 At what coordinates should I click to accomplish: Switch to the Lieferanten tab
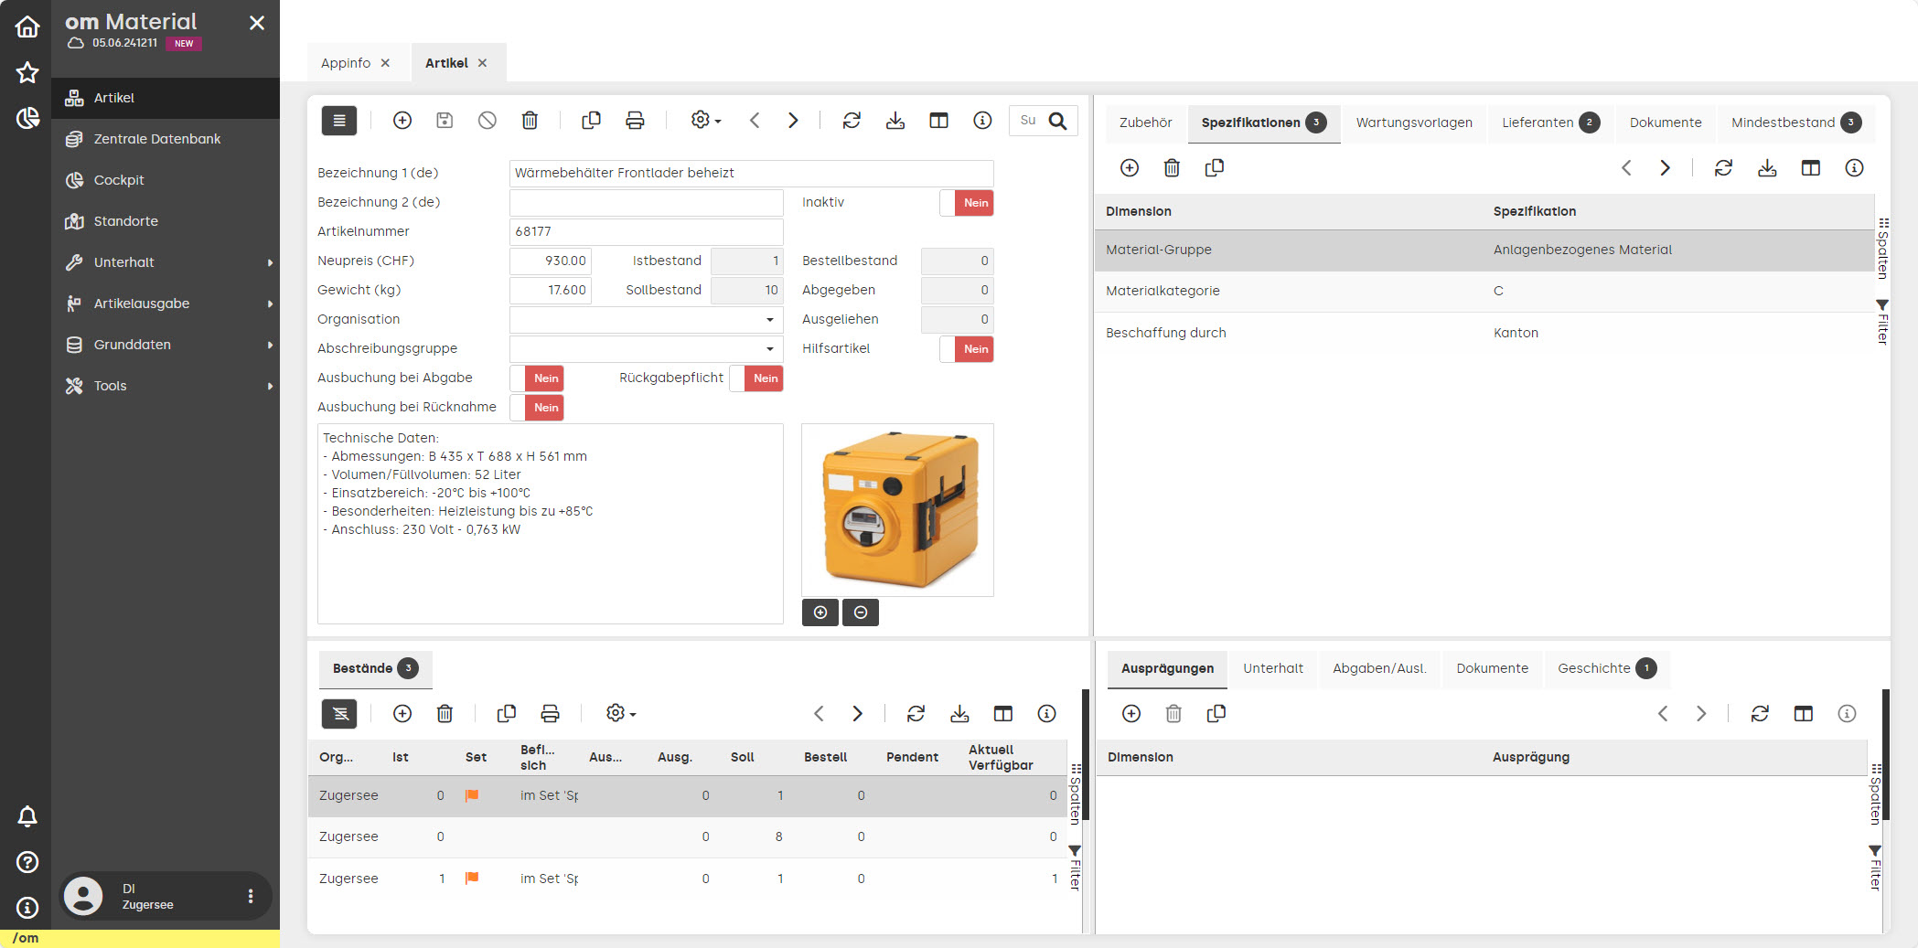(x=1549, y=122)
